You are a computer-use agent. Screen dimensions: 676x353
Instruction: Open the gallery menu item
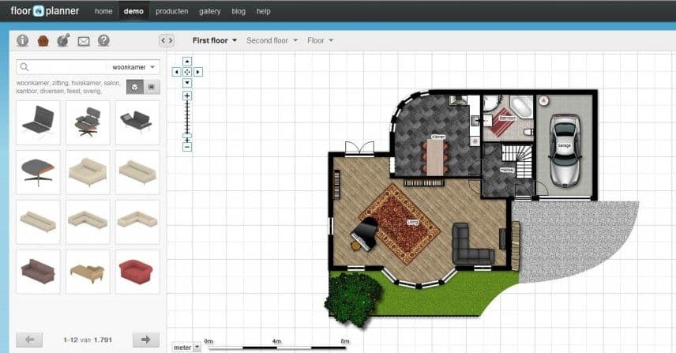[x=210, y=12]
